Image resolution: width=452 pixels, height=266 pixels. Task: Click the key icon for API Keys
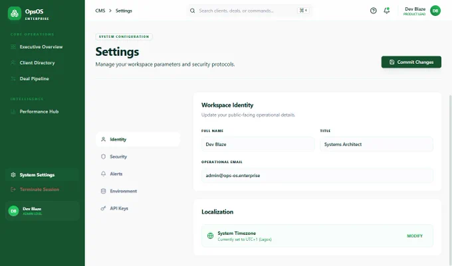103,208
